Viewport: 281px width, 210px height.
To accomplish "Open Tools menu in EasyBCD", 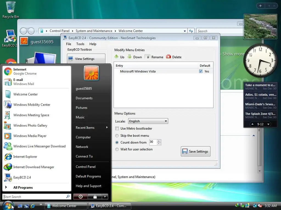I will pos(80,44).
